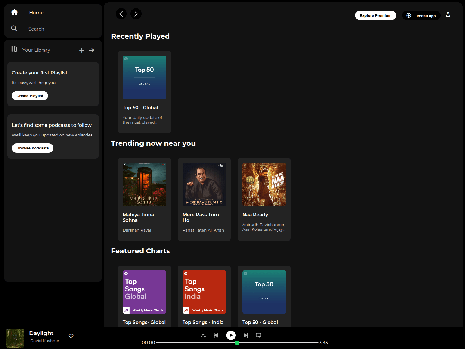Screen dimensions: 465x349
Task: Click Daylight album art in player
Action: [15, 338]
